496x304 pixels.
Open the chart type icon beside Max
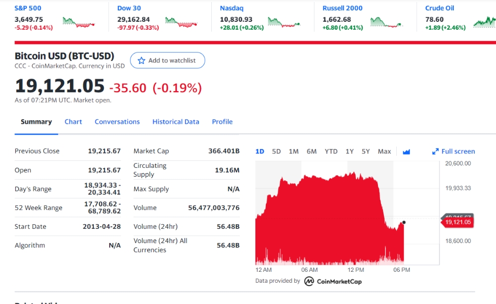click(406, 152)
